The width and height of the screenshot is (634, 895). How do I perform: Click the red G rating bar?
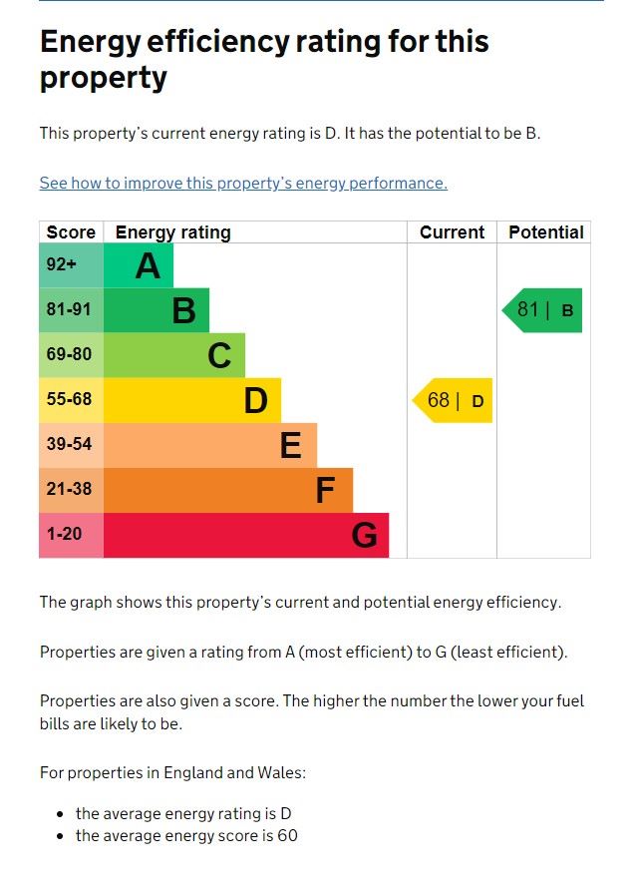click(x=246, y=535)
